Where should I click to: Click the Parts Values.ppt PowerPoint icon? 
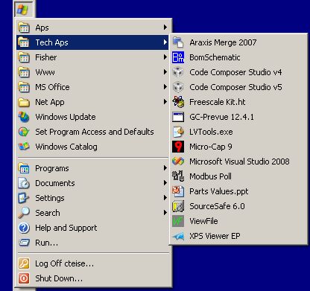click(178, 191)
